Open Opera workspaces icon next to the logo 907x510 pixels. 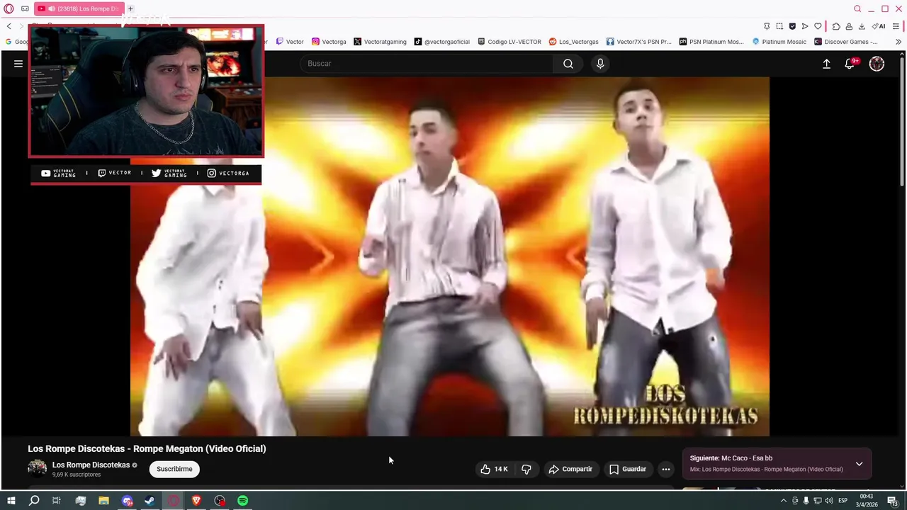click(25, 8)
